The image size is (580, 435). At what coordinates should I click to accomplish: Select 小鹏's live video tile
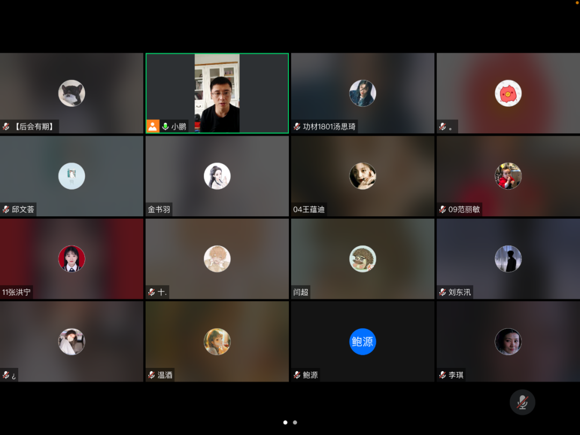click(217, 92)
